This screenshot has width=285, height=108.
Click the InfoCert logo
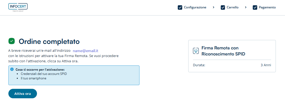click(x=18, y=7)
